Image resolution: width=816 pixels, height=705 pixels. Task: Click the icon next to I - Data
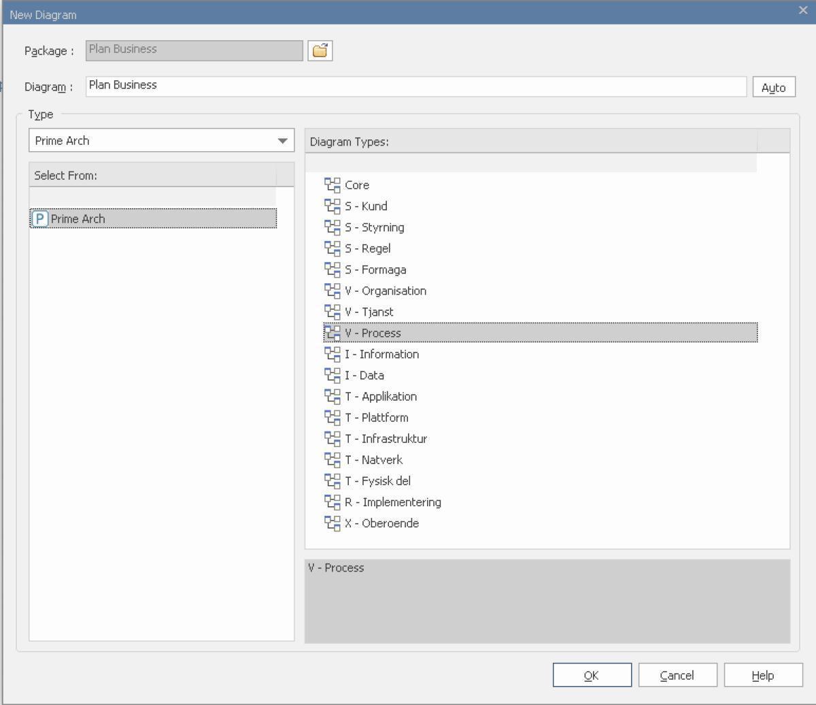pyautogui.click(x=332, y=375)
